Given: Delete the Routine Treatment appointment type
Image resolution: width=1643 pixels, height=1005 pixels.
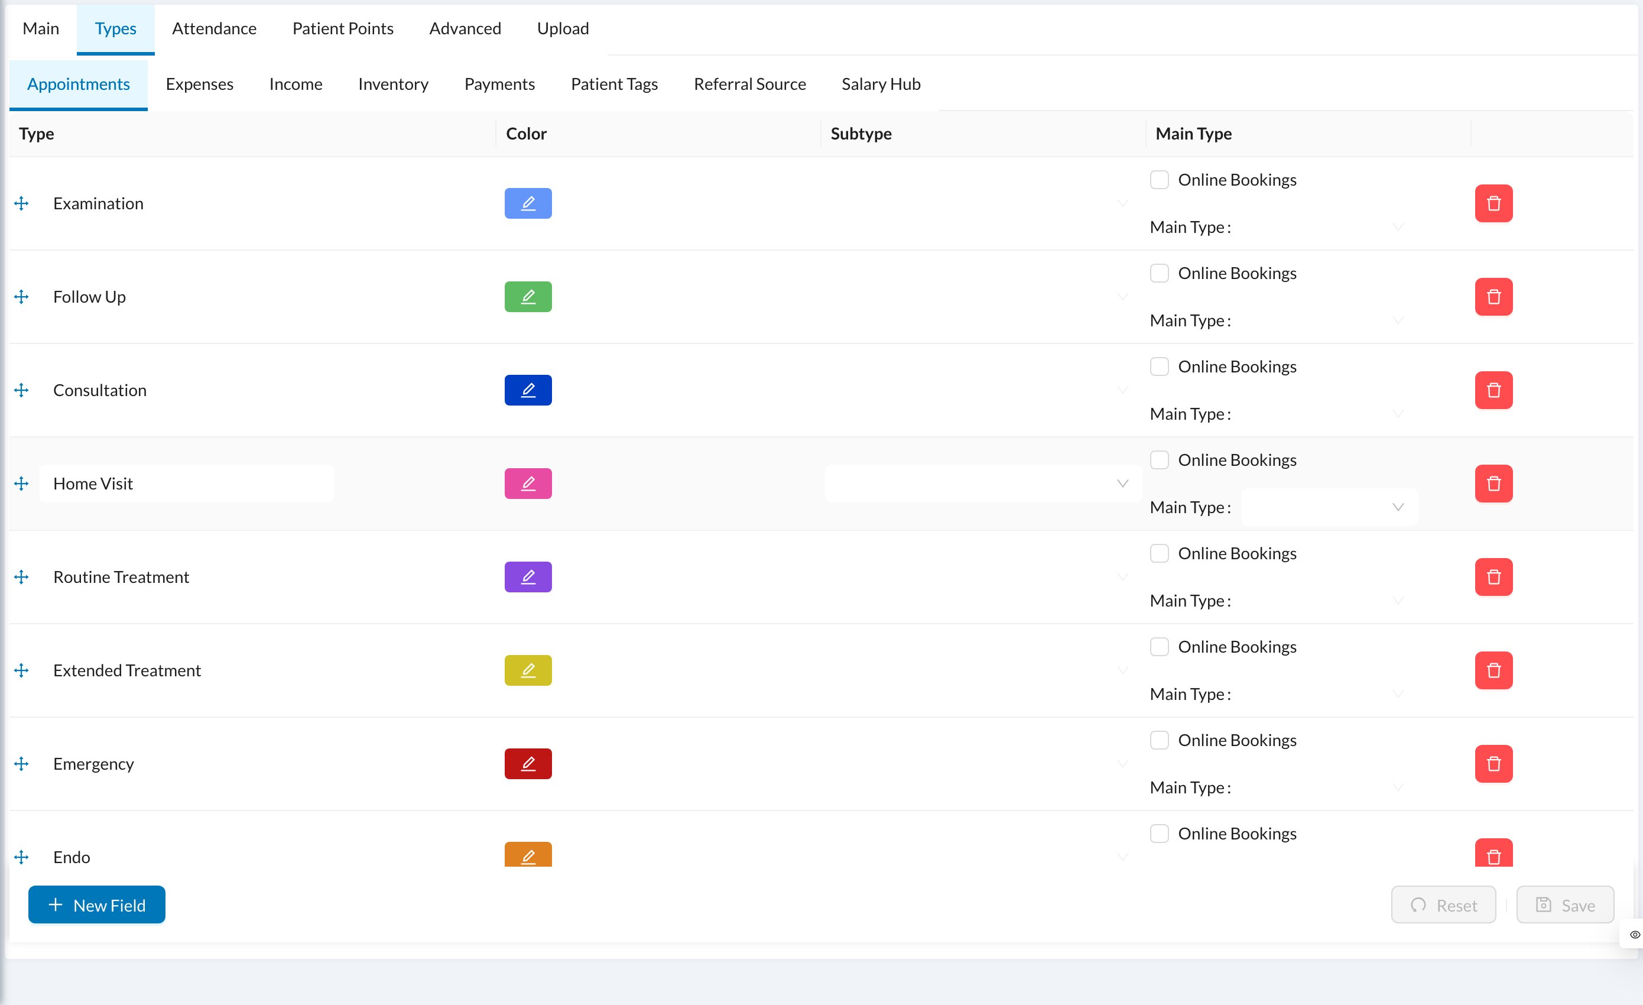Looking at the screenshot, I should [1493, 577].
